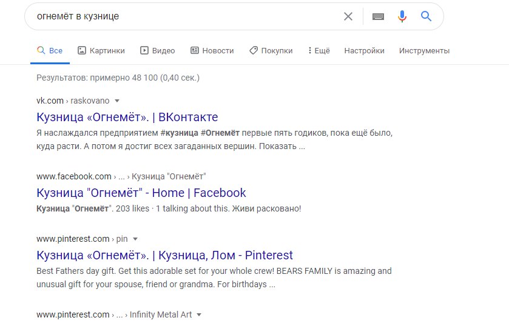Expand dropdown arrow beside pinterest.com pin
509x326 pixels.
click(x=135, y=239)
